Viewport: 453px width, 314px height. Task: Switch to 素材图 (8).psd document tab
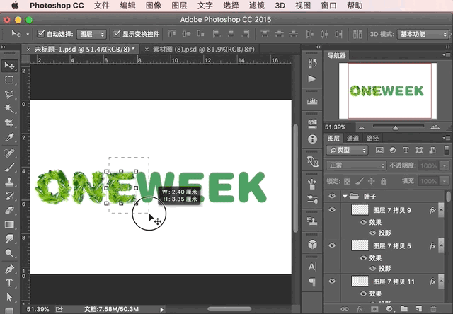[x=204, y=50]
